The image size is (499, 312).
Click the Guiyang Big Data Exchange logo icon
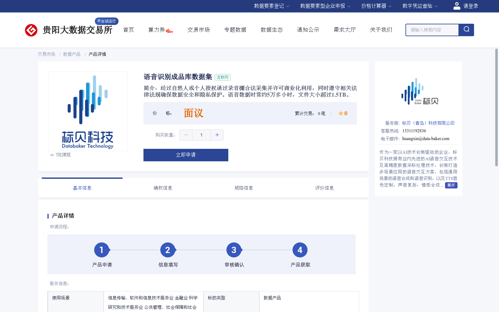click(31, 30)
